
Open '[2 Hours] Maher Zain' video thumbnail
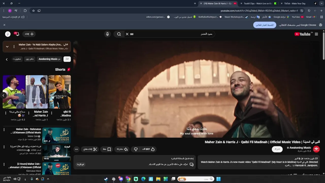(x=56, y=169)
